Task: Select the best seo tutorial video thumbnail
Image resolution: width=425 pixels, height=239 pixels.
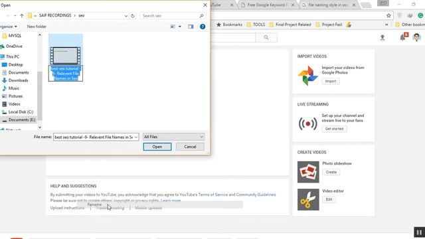Action: point(66,55)
